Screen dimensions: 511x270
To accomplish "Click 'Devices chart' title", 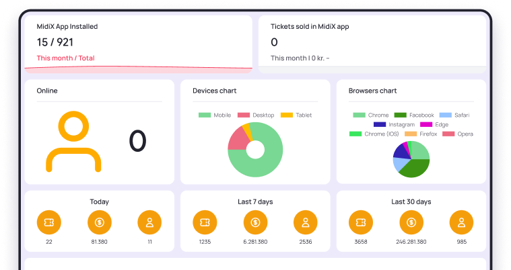I will 215,91.
